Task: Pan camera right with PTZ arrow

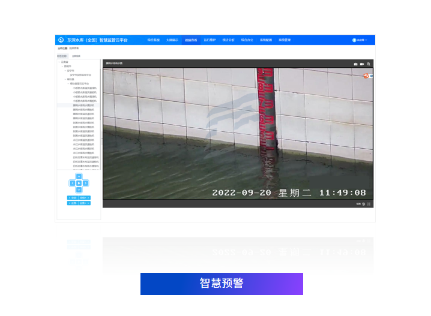Action: (x=86, y=183)
